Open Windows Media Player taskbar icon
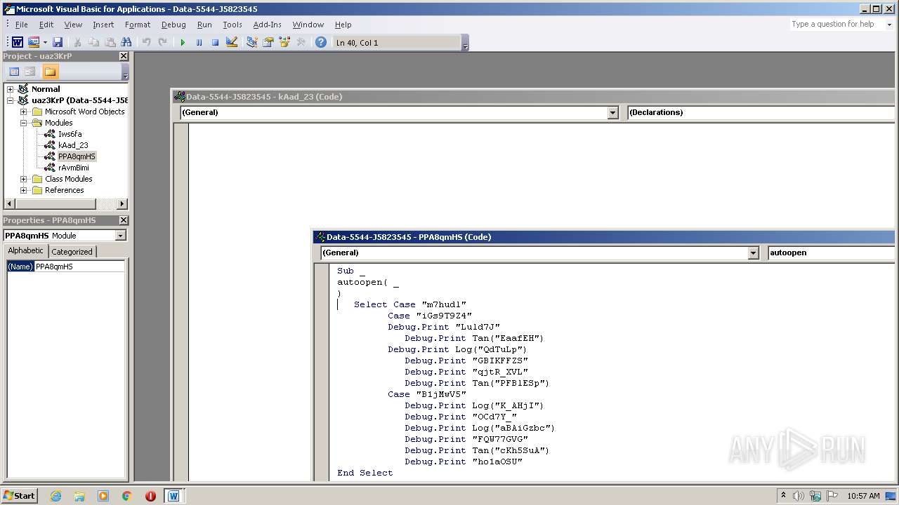899x505 pixels. (x=103, y=496)
